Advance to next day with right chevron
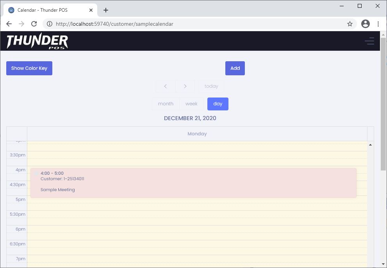Screen dimensions: 387x268 click(185, 86)
